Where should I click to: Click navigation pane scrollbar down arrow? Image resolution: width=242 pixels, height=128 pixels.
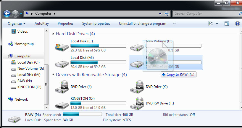(x=46, y=107)
